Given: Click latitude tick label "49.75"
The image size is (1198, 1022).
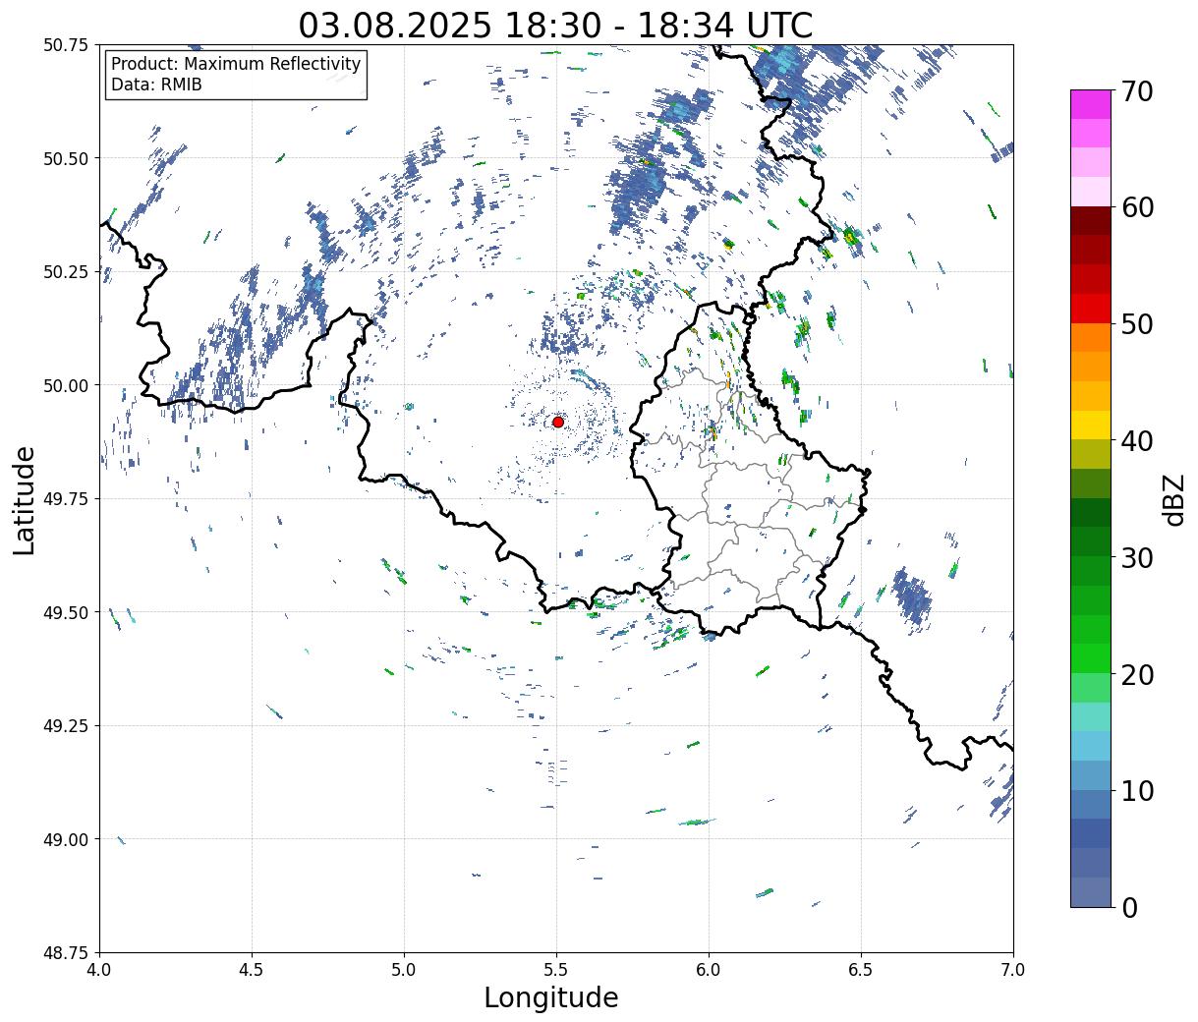Looking at the screenshot, I should tap(66, 499).
